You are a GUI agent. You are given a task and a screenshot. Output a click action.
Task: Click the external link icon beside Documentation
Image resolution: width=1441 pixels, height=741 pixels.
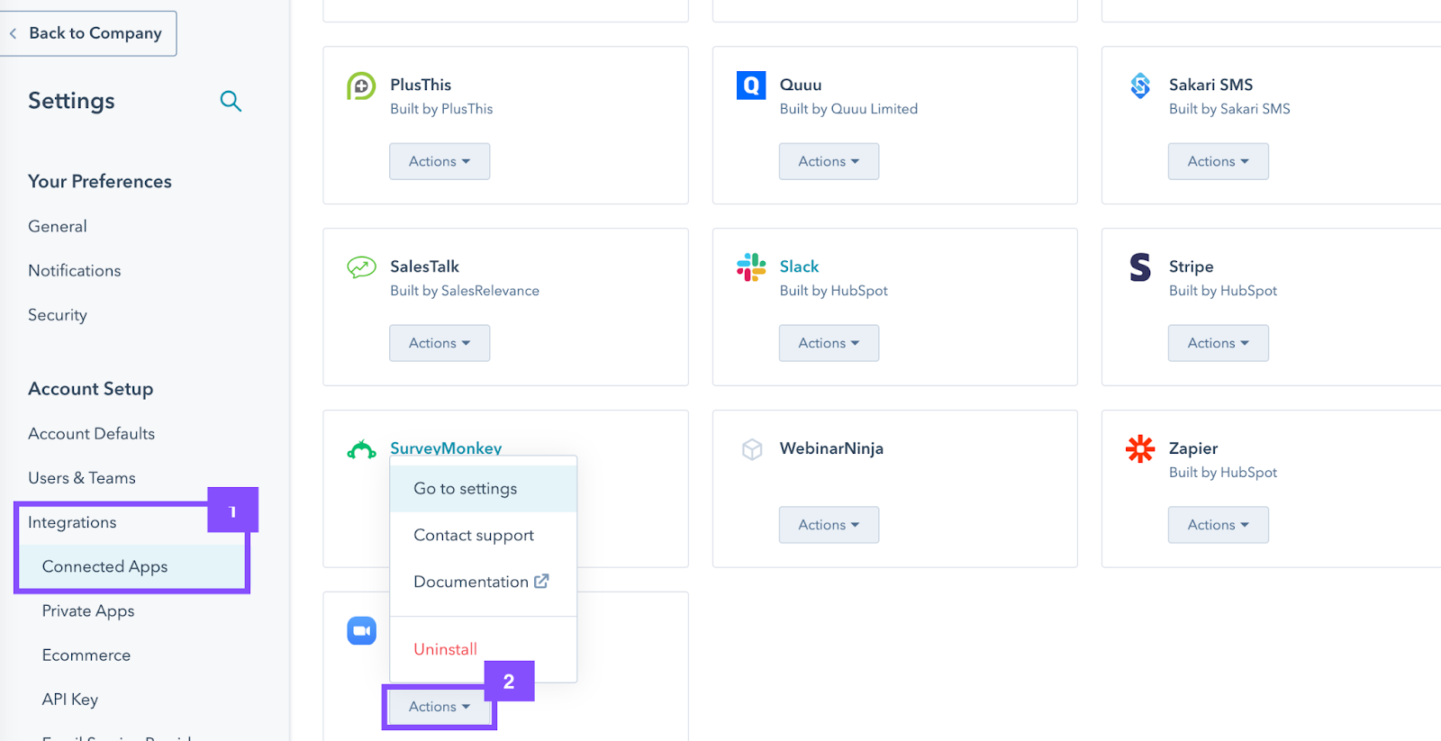tap(541, 582)
